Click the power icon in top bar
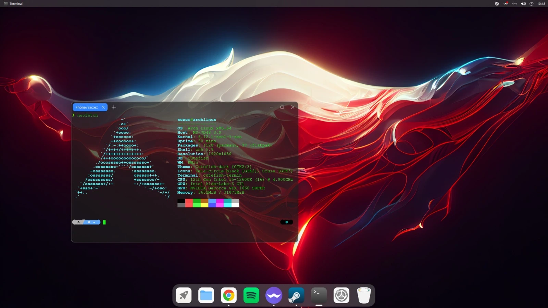Image resolution: width=548 pixels, height=308 pixels. pyautogui.click(x=532, y=4)
